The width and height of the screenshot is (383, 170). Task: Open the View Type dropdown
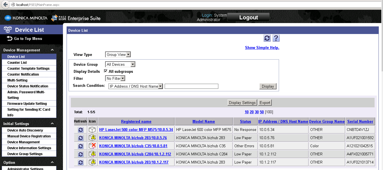coord(118,55)
